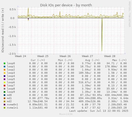Click the Week 24 axis label
The height and width of the screenshot is (117, 132).
20,56
